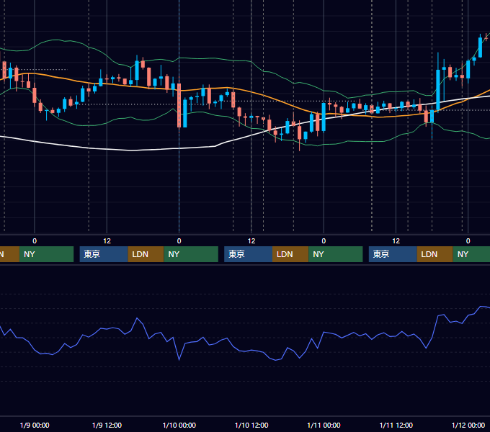Screen dimensions: 490x432
Task: Click the 1/11 00:00 date label
Action: pyautogui.click(x=324, y=425)
